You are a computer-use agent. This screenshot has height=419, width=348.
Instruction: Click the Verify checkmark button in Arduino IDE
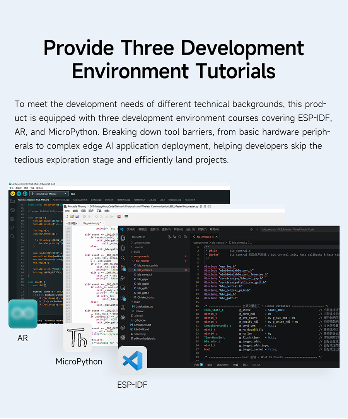tap(12, 194)
